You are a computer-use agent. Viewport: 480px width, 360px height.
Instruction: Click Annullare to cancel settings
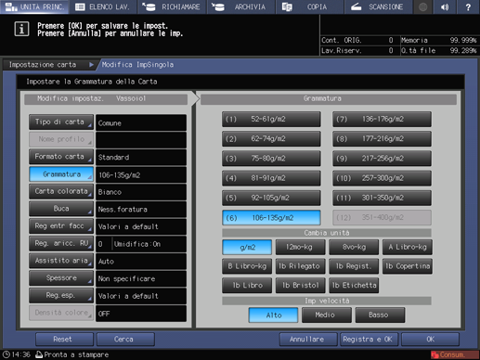coord(308,340)
